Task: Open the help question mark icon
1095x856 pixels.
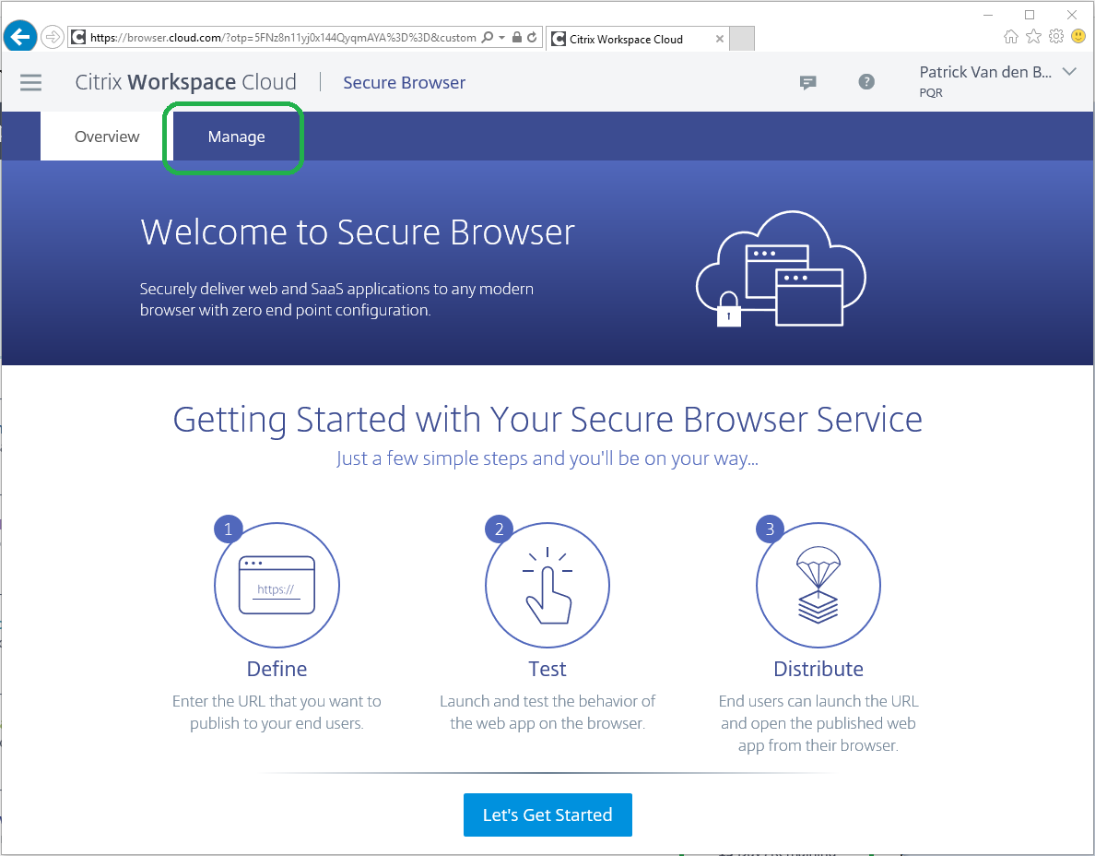Action: click(866, 82)
